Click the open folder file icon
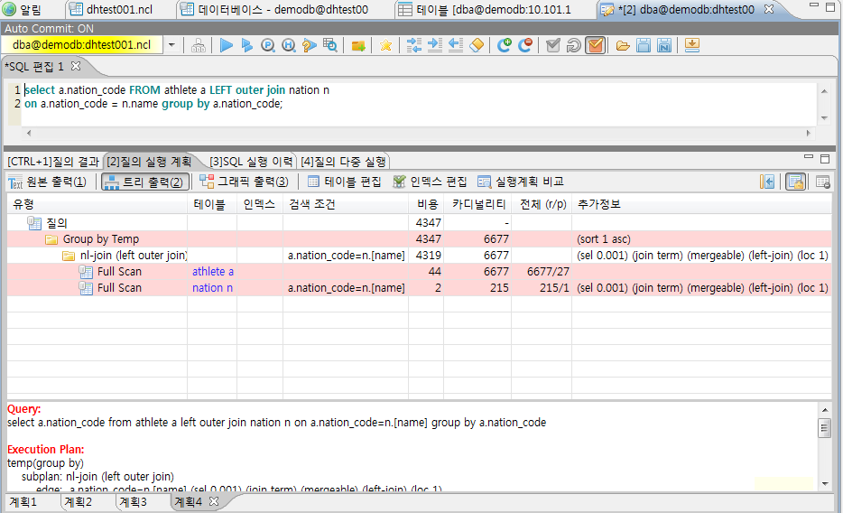 623,45
